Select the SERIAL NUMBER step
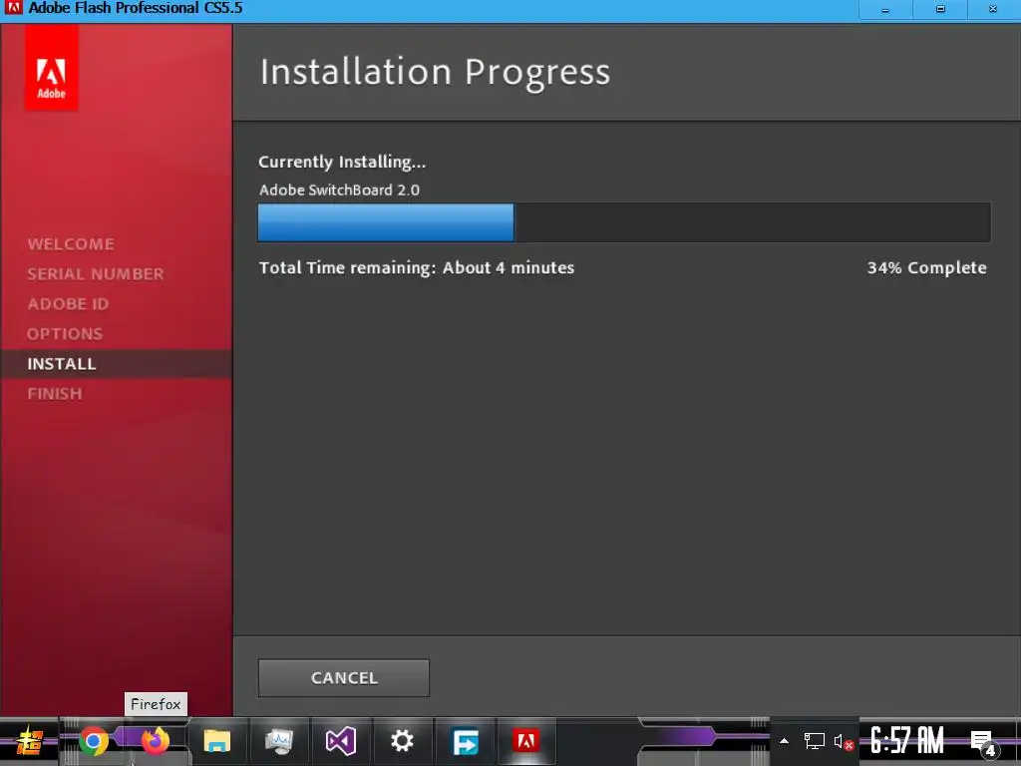Viewport: 1021px width, 766px height. pos(96,274)
